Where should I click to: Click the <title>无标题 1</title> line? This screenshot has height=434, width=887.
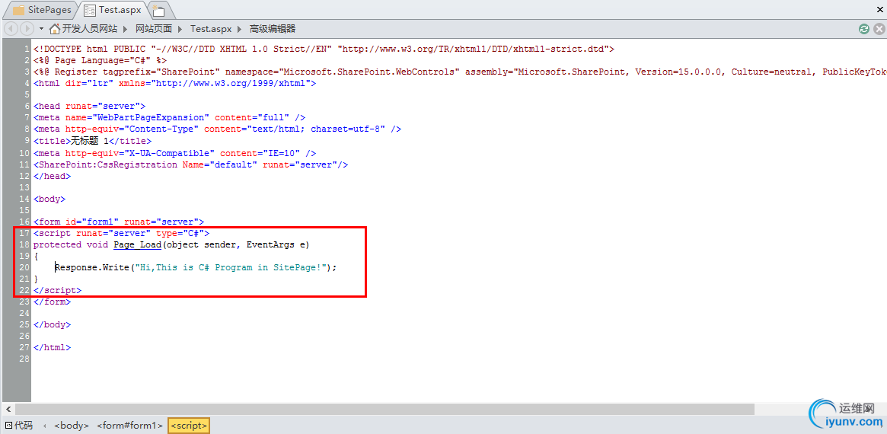(x=92, y=141)
